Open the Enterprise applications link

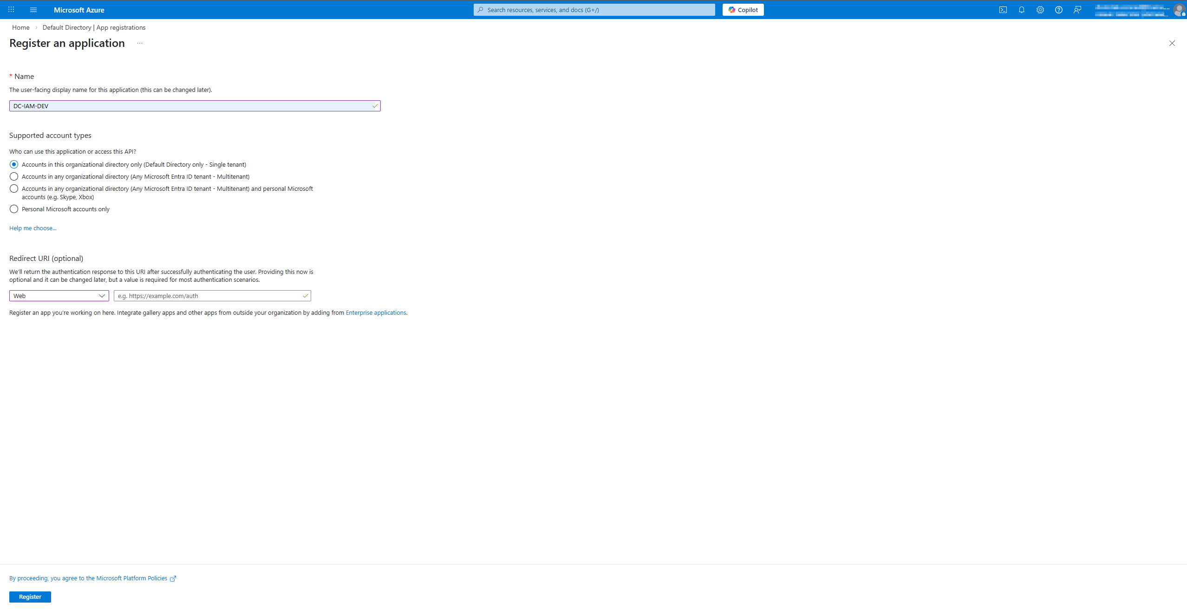(376, 312)
